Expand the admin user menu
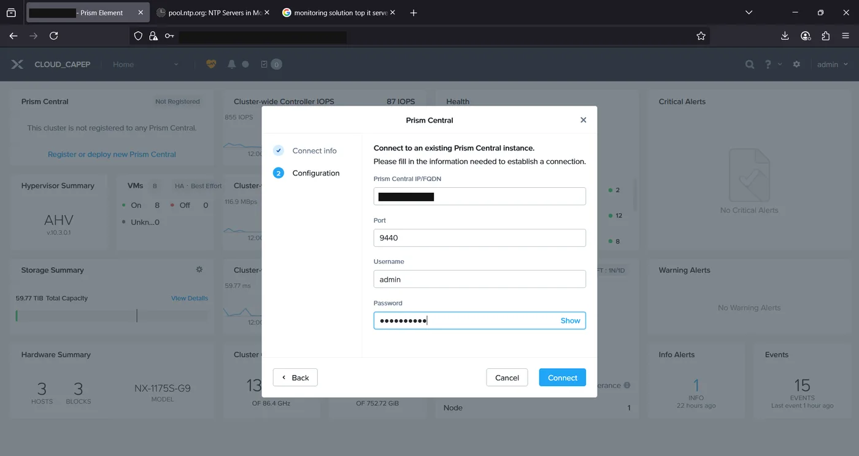 click(833, 64)
